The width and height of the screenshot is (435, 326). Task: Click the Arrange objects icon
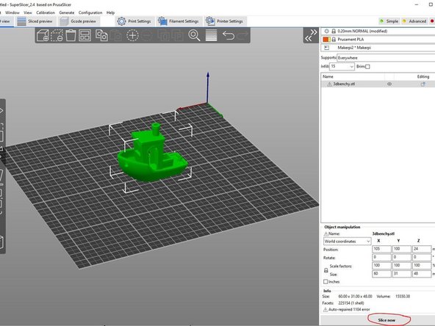coord(85,35)
